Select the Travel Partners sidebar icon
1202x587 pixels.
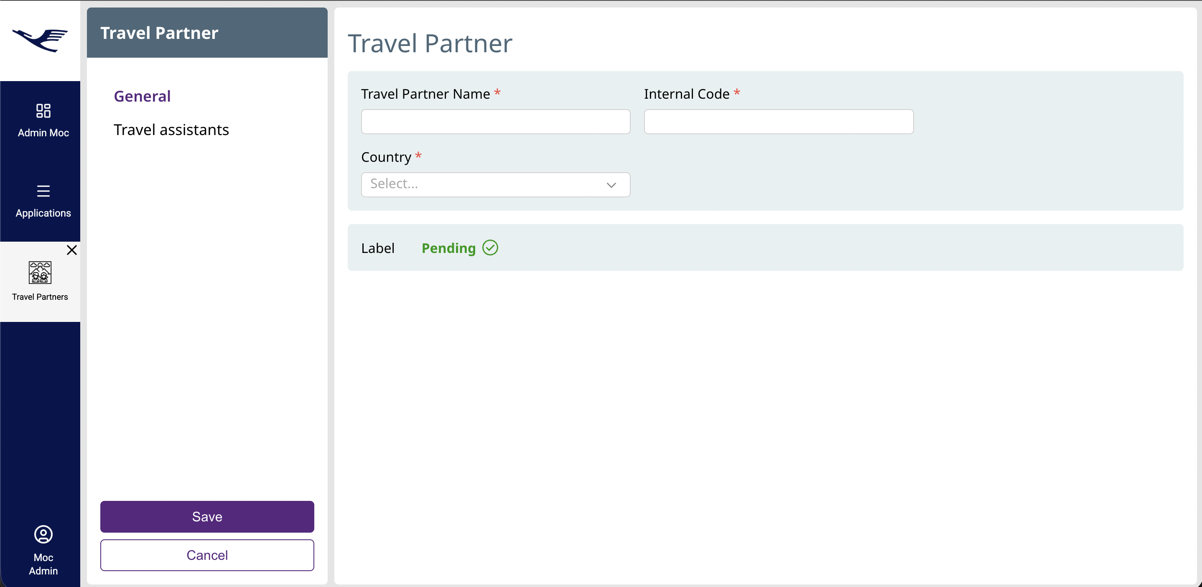click(x=40, y=273)
